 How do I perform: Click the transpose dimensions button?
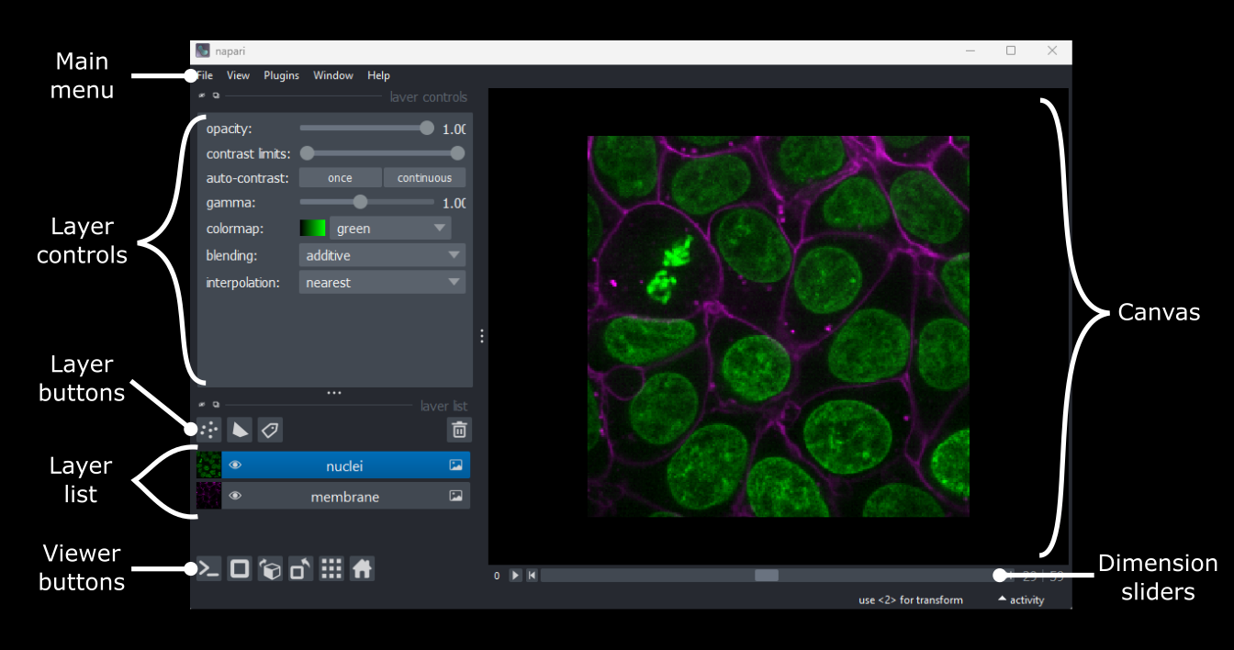point(301,569)
